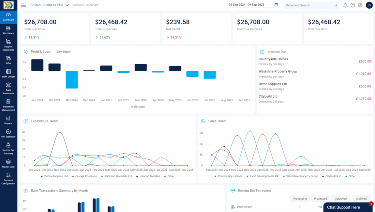Open Chat Support Here button
Image resolution: width=375 pixels, height=212 pixels.
[348, 207]
